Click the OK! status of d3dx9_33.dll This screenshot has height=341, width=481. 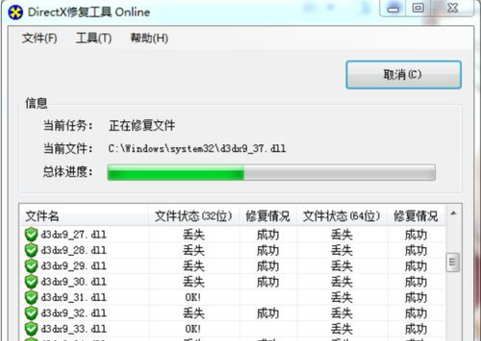pos(193,329)
